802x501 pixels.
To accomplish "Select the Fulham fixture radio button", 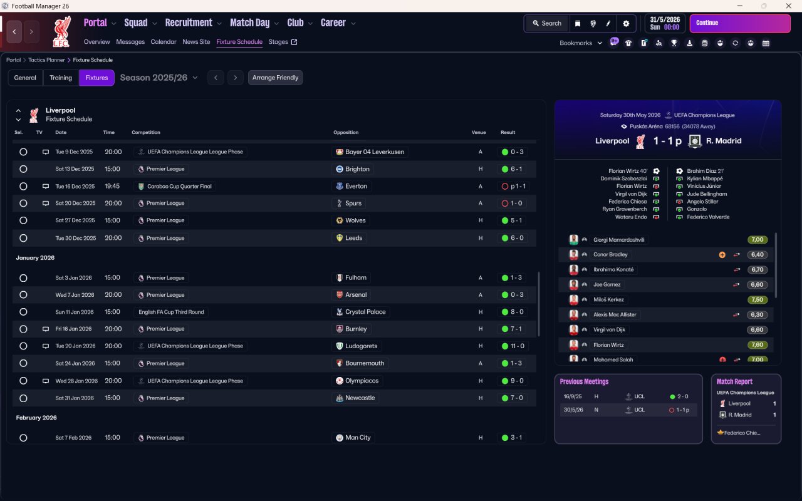I will 23,278.
